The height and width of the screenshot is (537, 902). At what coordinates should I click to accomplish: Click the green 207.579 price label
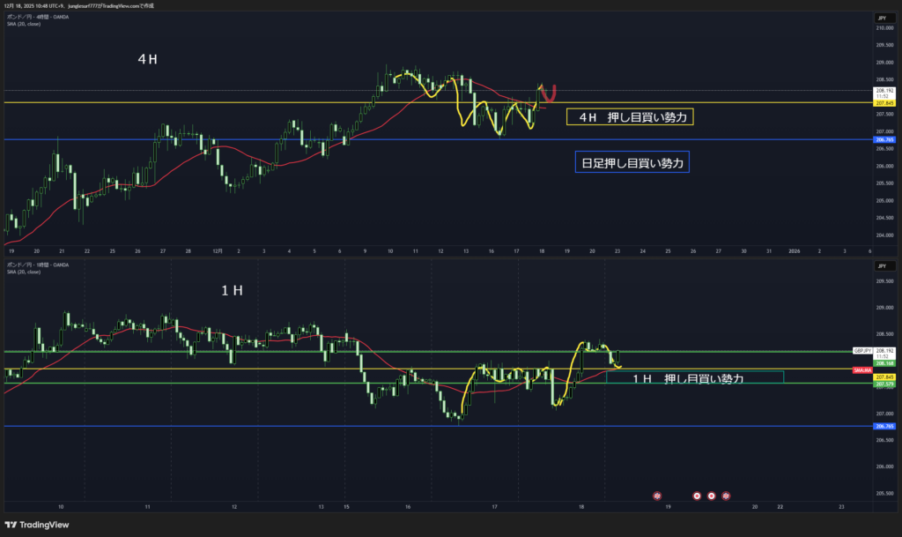(x=885, y=384)
